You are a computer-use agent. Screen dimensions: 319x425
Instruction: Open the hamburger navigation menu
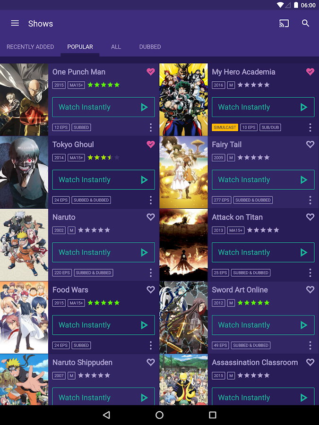pos(15,23)
